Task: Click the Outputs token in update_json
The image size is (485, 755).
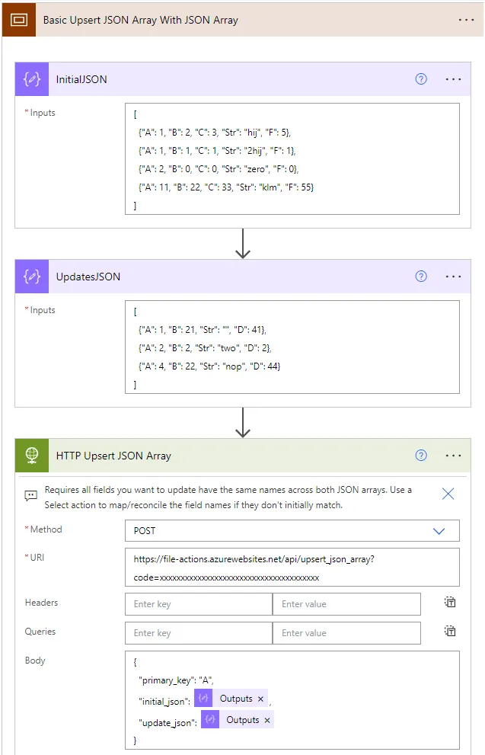Action: coord(244,718)
